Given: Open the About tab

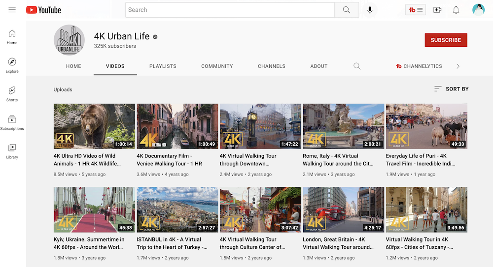Looking at the screenshot, I should [x=319, y=66].
